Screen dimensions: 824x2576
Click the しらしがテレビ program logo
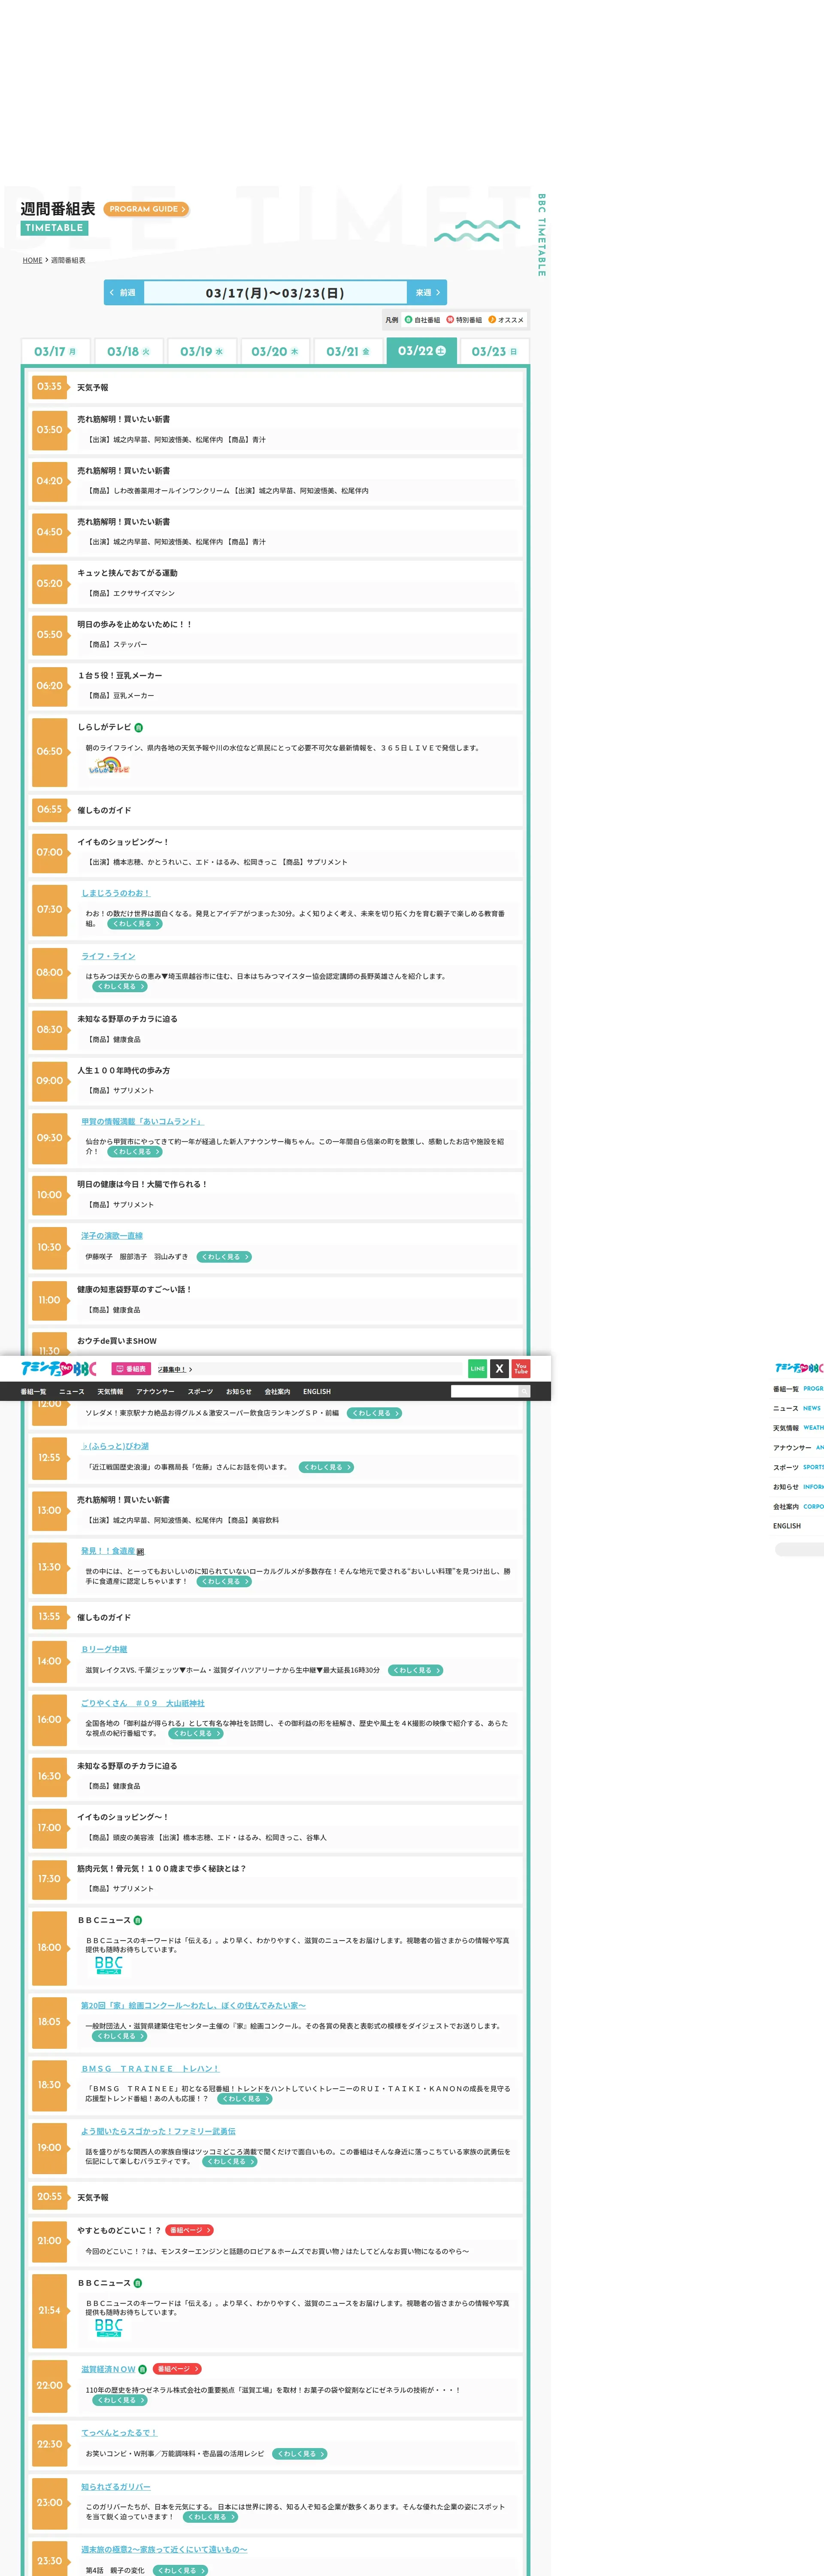(x=109, y=767)
